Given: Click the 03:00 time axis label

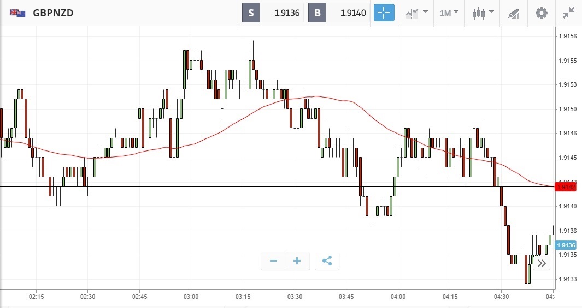Looking at the screenshot, I should [x=191, y=297].
